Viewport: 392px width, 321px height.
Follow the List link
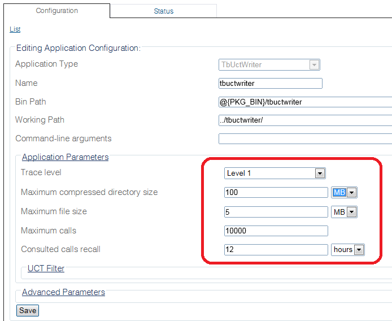click(x=15, y=29)
